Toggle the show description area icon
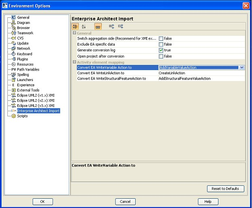252x208 pixels. click(98, 26)
